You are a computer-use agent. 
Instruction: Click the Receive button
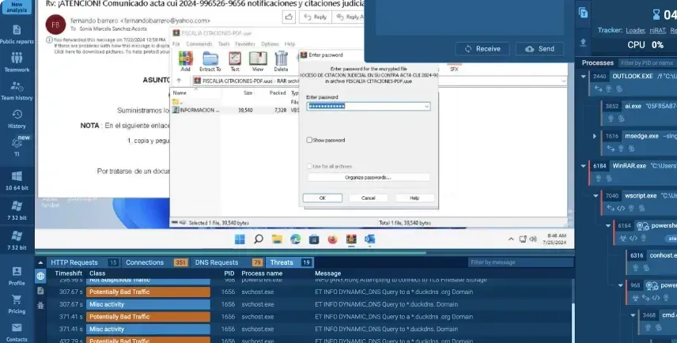(482, 49)
